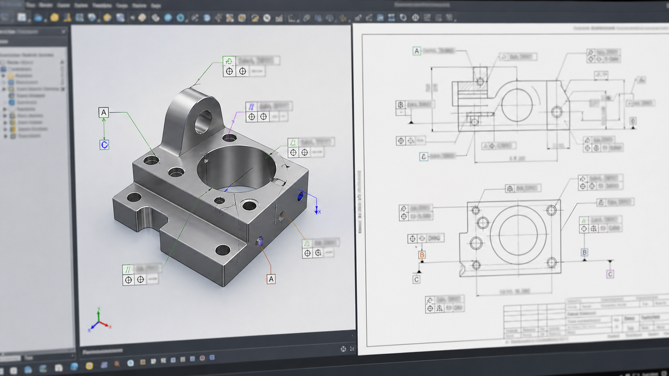The height and width of the screenshot is (376, 669).
Task: Click the yellow L-shaped icon in the top toolbar
Action: pos(66,18)
